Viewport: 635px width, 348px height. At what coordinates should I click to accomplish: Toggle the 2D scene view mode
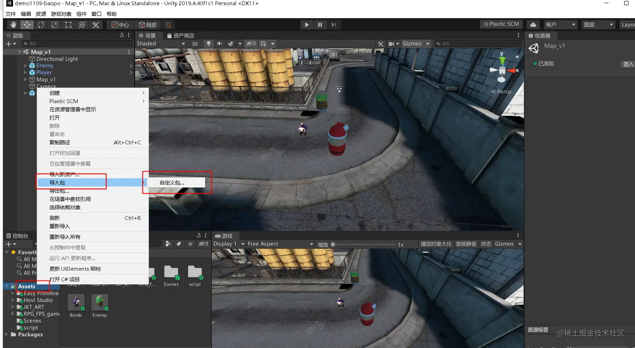[195, 44]
